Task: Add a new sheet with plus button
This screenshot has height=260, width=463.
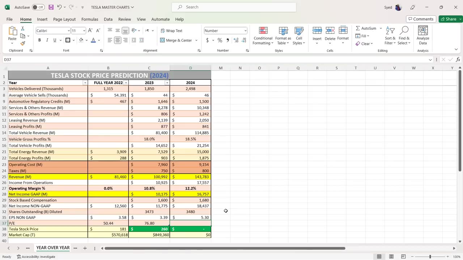Action: click(85, 248)
